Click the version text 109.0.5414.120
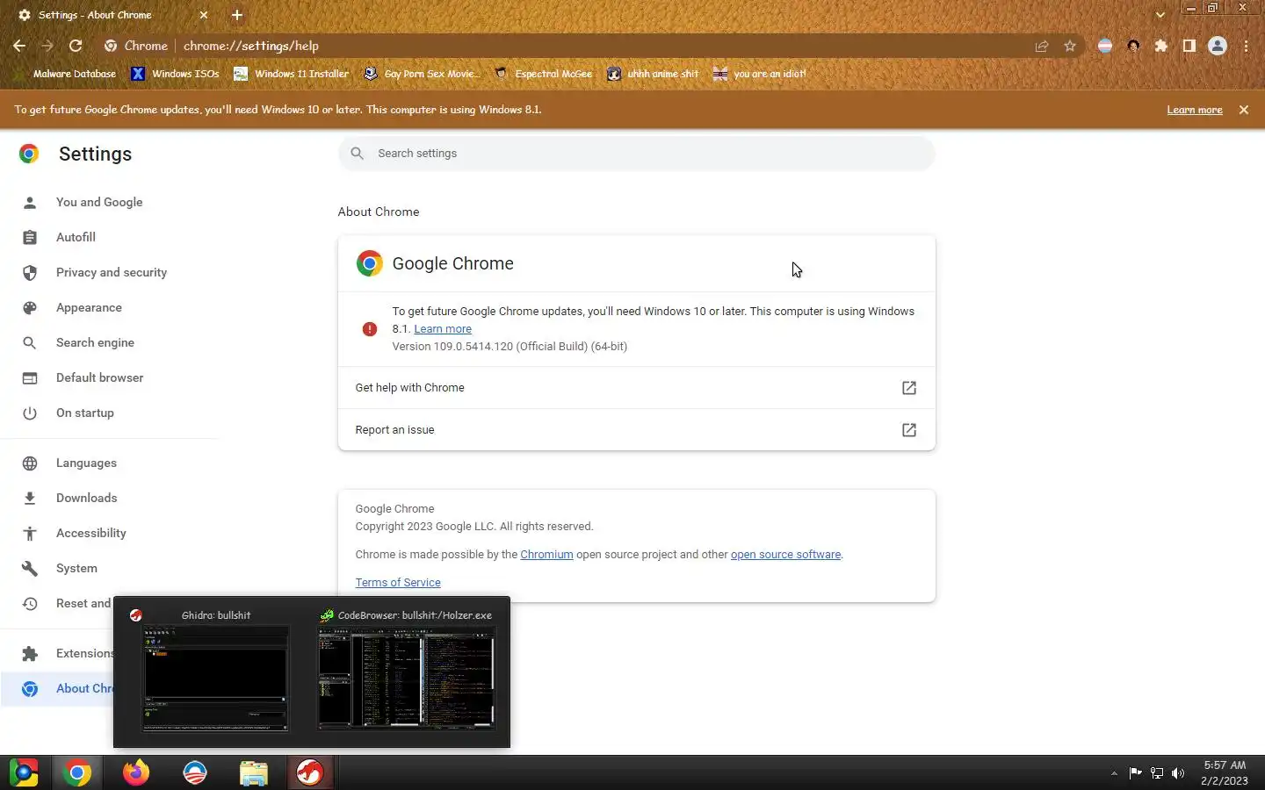 (510, 347)
